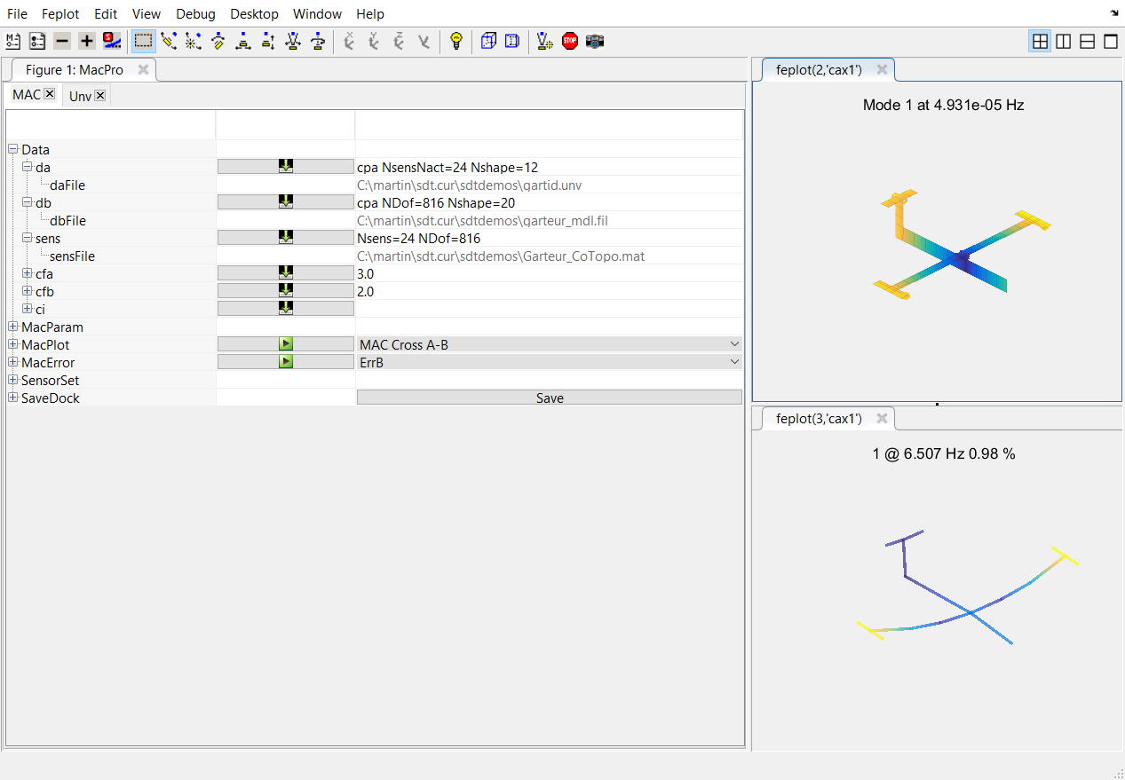Collapse the Data tree node
Viewport: 1125px width, 780px height.
[13, 150]
